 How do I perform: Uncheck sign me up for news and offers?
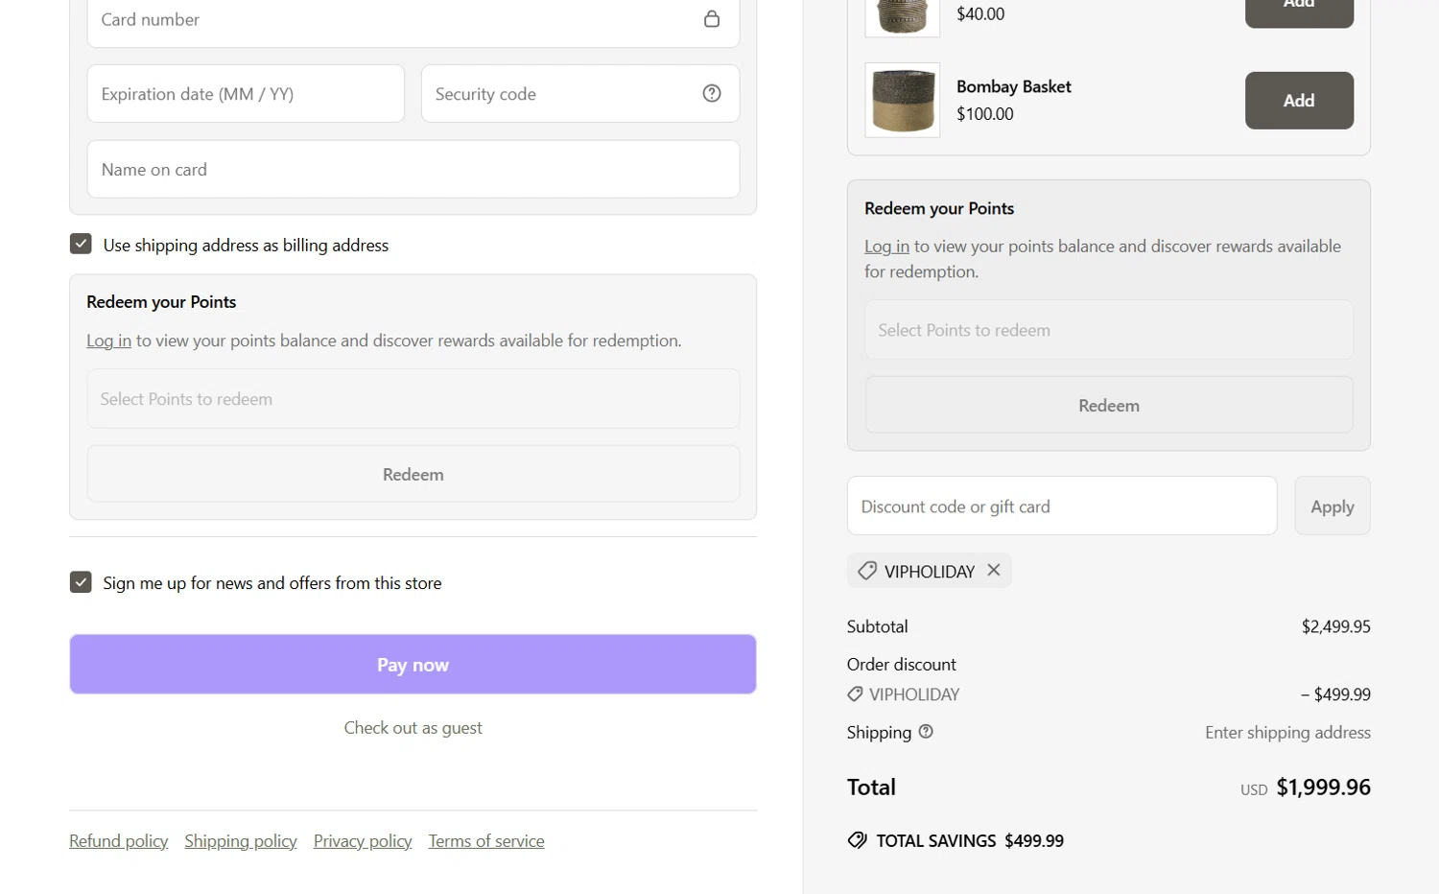(x=81, y=582)
